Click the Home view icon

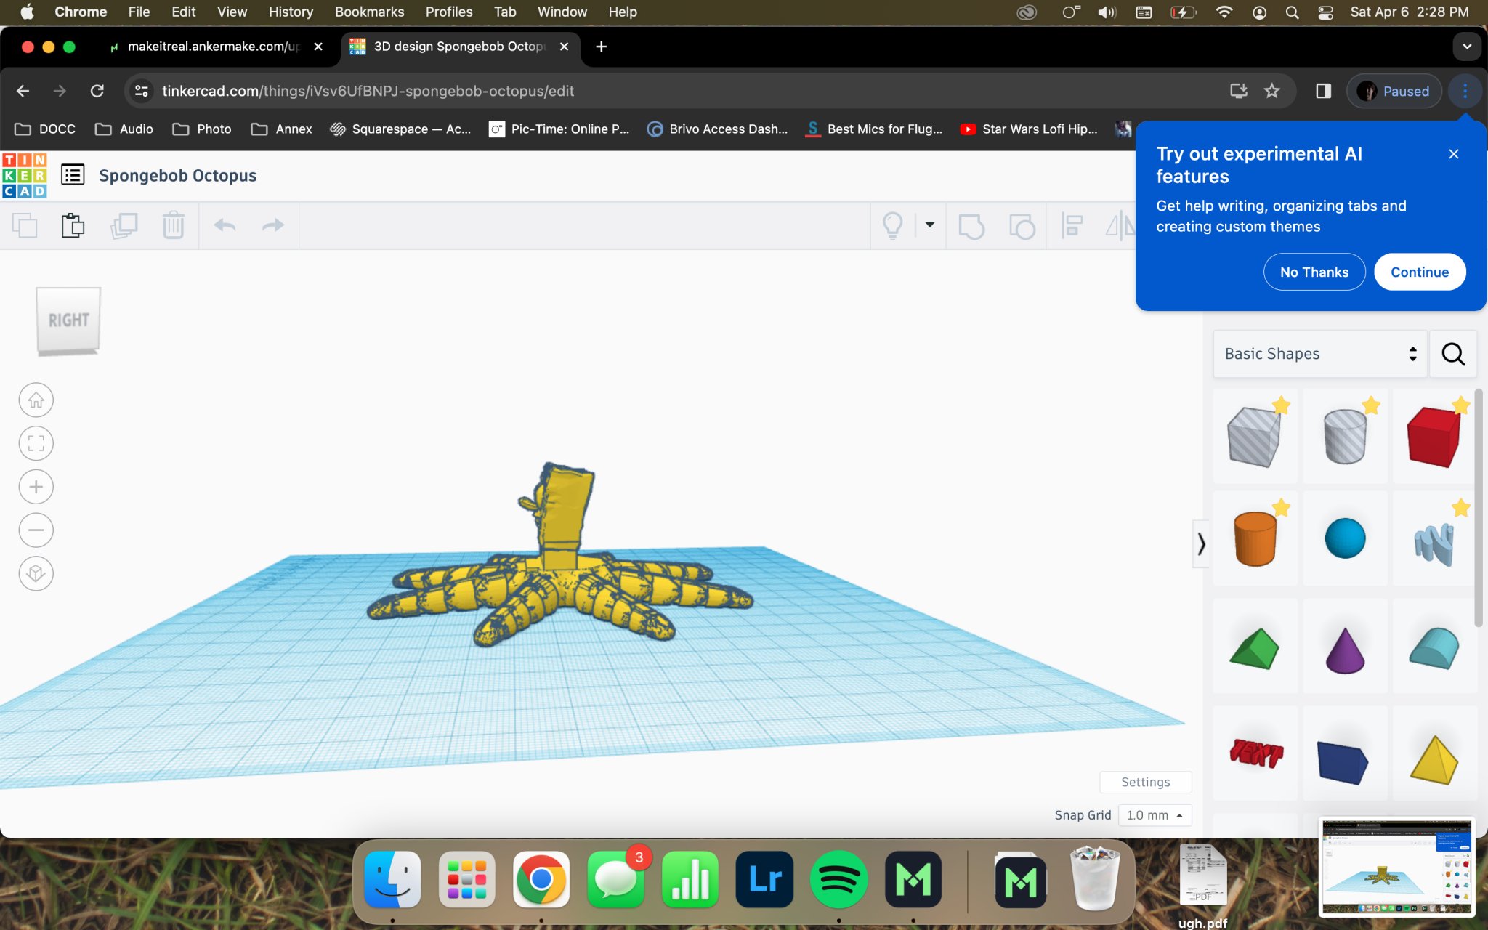36,400
